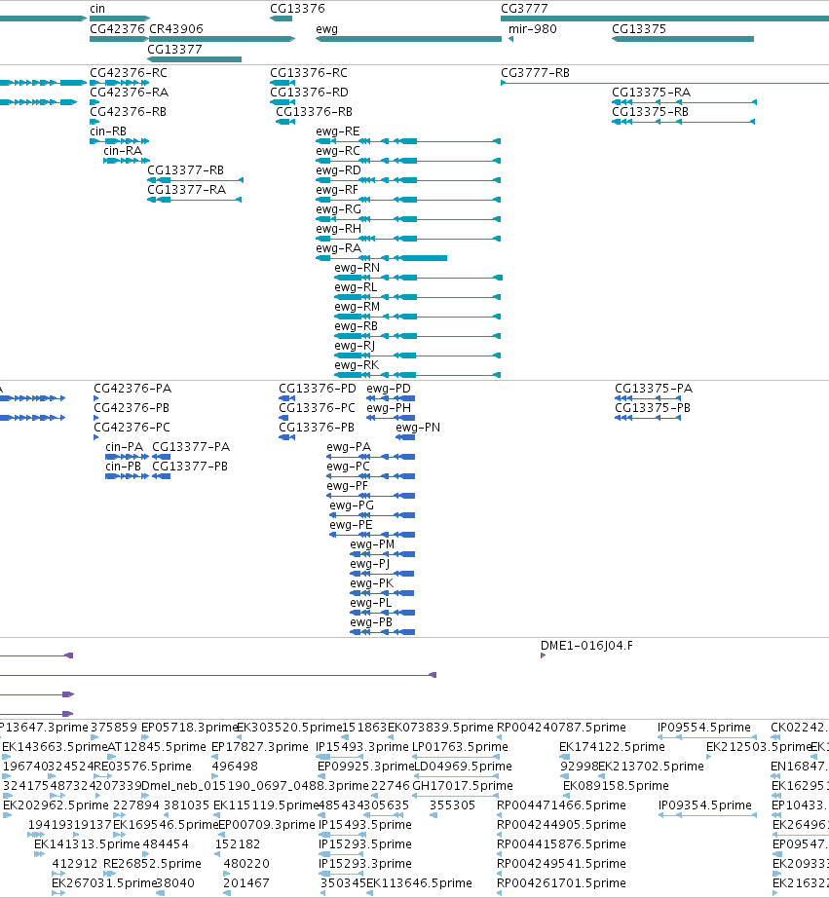Select transcript CG42376-RC
This screenshot has height=898, width=829.
tap(129, 73)
